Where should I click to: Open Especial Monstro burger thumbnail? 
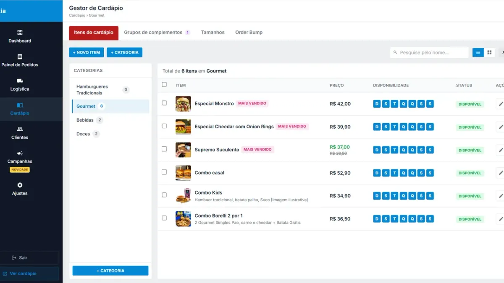(183, 104)
